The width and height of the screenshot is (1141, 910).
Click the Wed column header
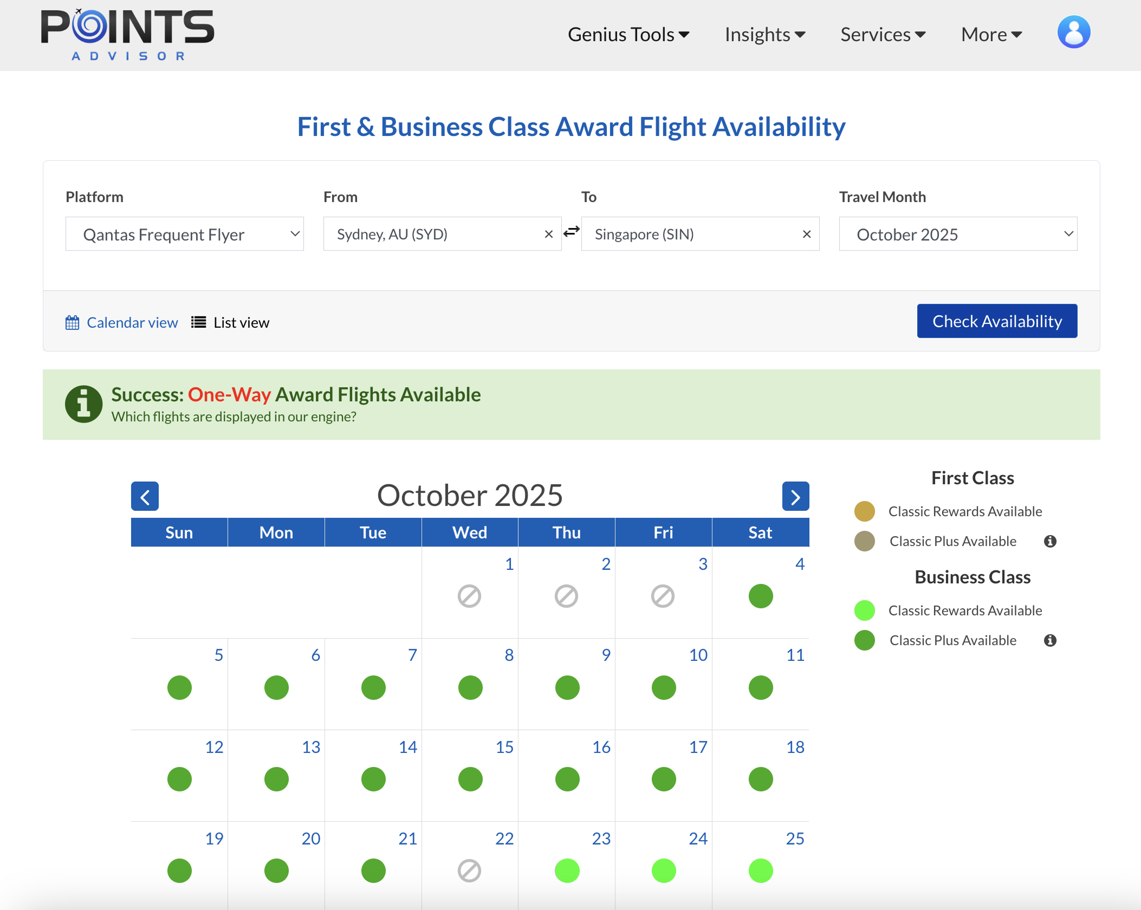(x=470, y=532)
